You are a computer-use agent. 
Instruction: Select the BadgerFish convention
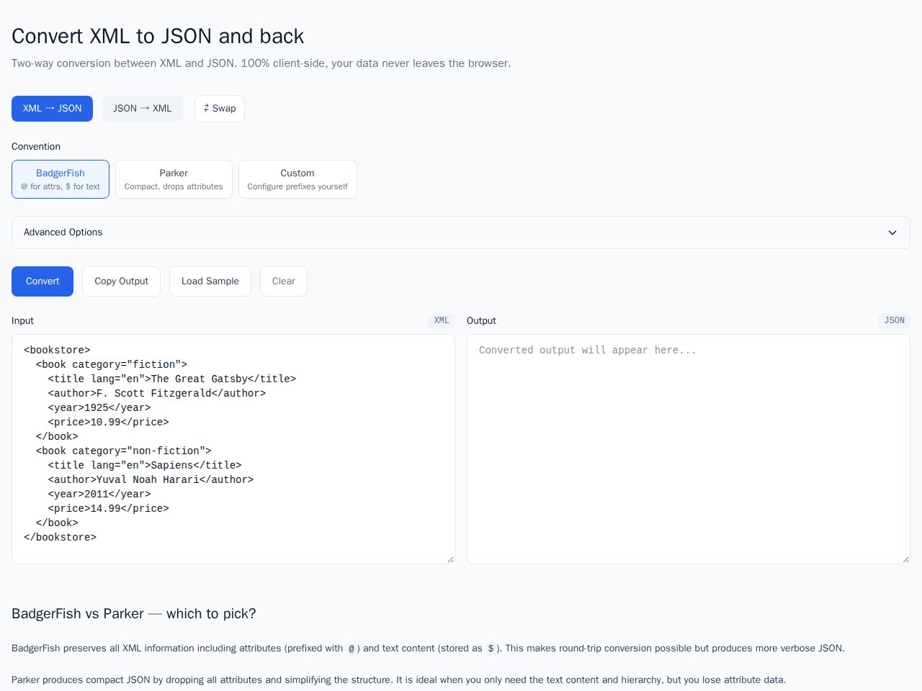pos(61,179)
